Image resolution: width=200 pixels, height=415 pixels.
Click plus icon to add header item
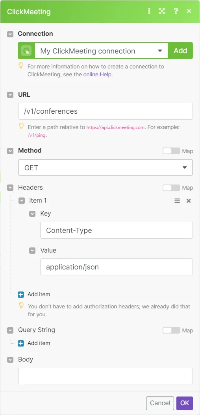pyautogui.click(x=21, y=294)
